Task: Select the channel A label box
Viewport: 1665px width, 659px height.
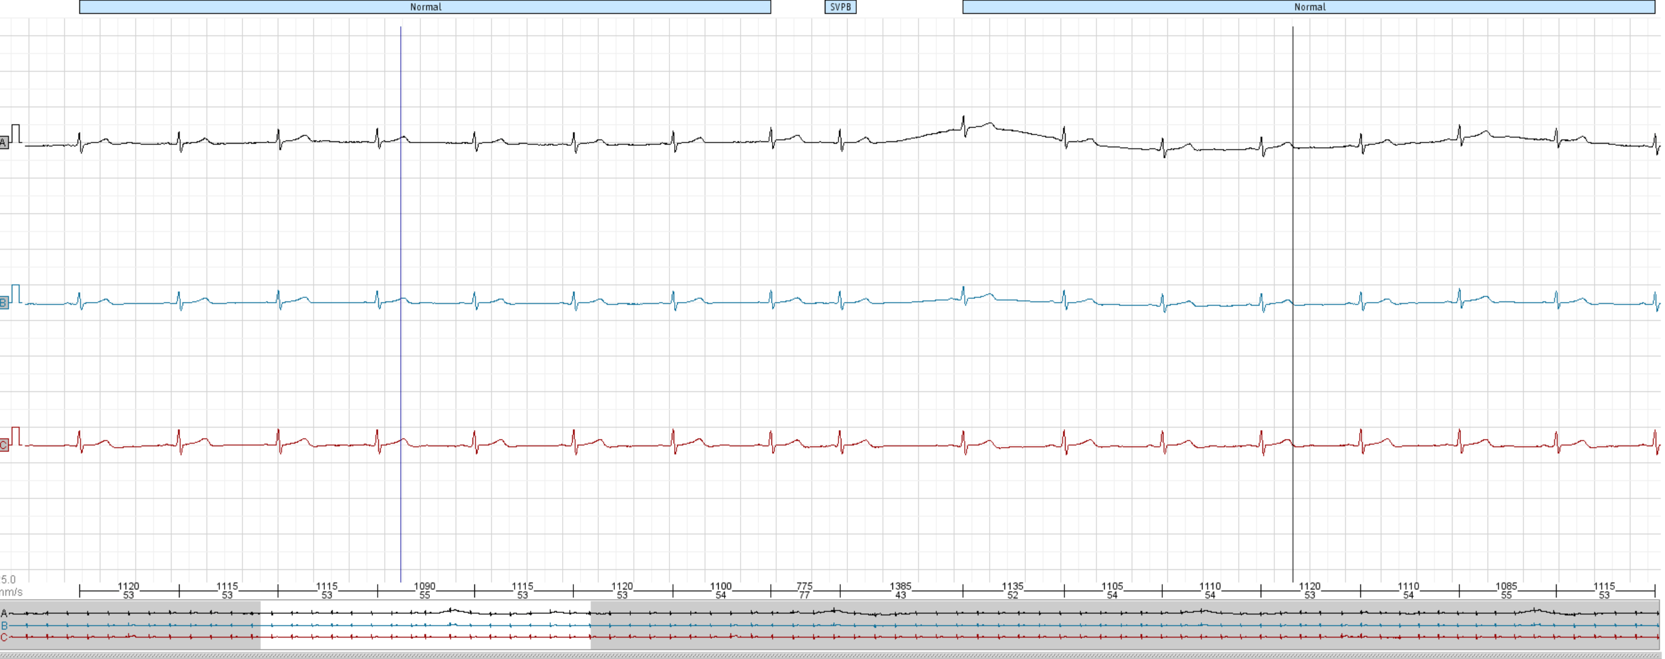Action: pos(5,144)
